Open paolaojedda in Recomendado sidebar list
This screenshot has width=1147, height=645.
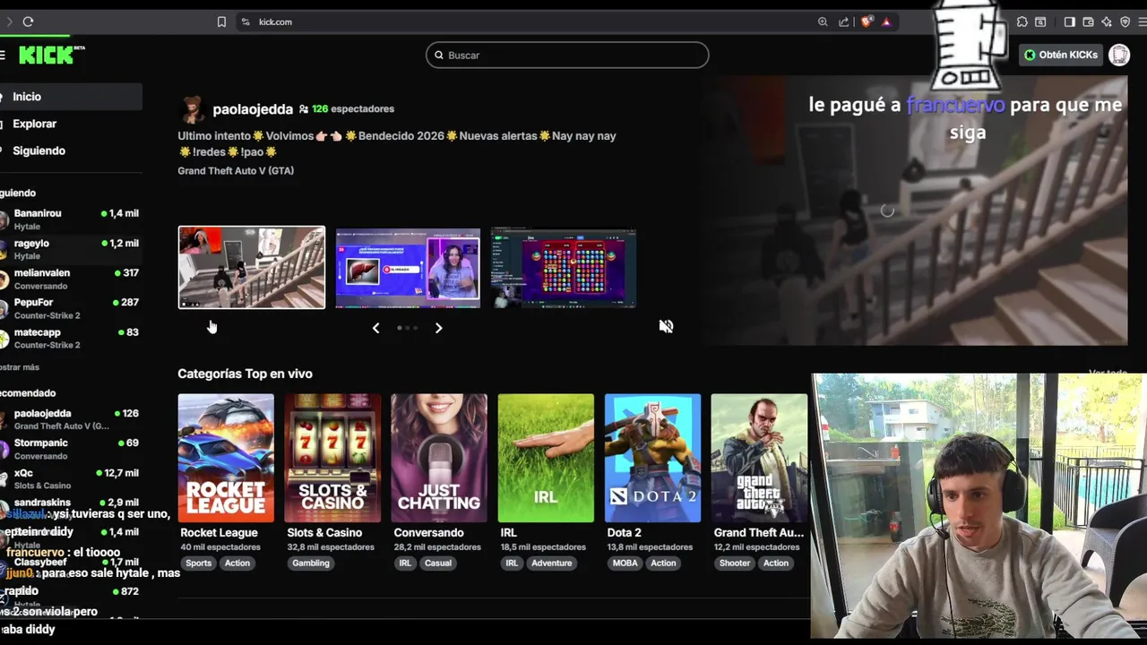click(x=71, y=419)
